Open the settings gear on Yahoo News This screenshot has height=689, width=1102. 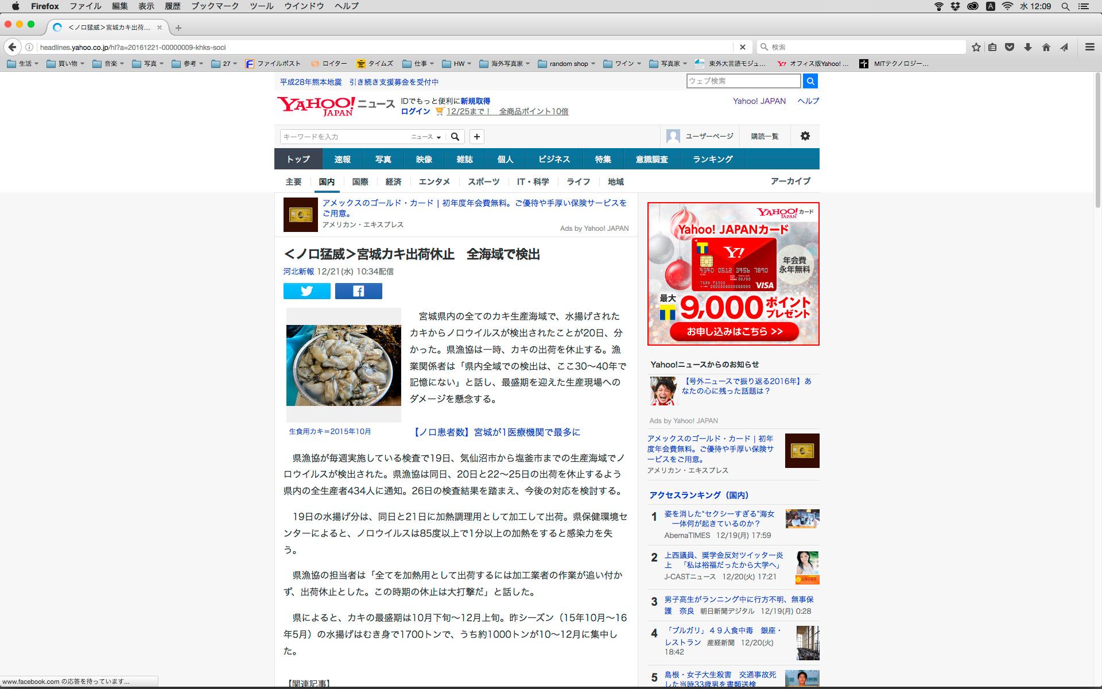click(x=805, y=136)
